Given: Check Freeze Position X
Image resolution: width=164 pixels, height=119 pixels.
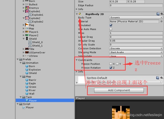Looking at the screenshot, I should click(111, 64).
